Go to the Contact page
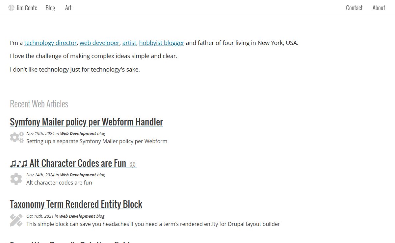 tap(354, 8)
